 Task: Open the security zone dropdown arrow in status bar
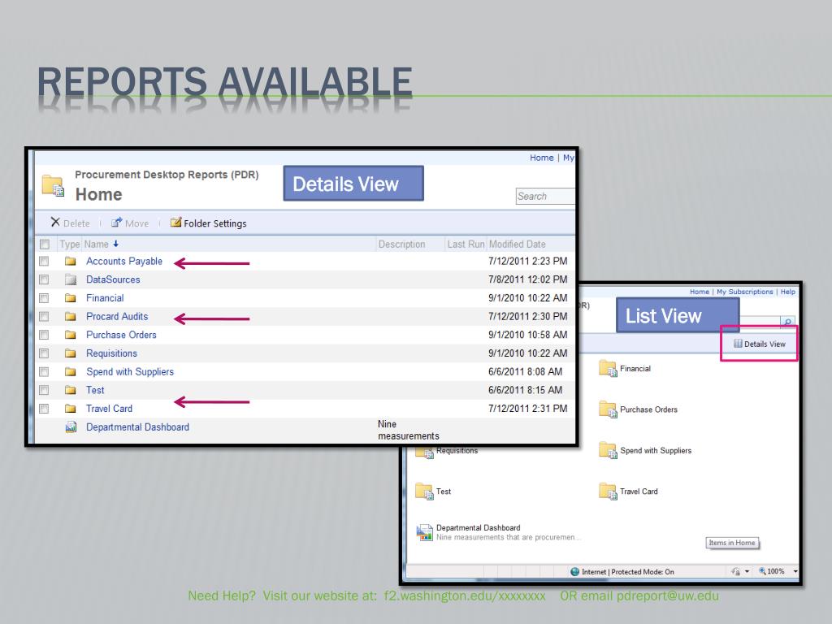click(x=747, y=571)
